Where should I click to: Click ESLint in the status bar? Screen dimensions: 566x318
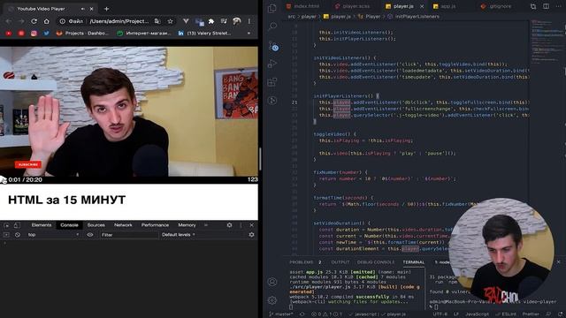[x=505, y=314]
